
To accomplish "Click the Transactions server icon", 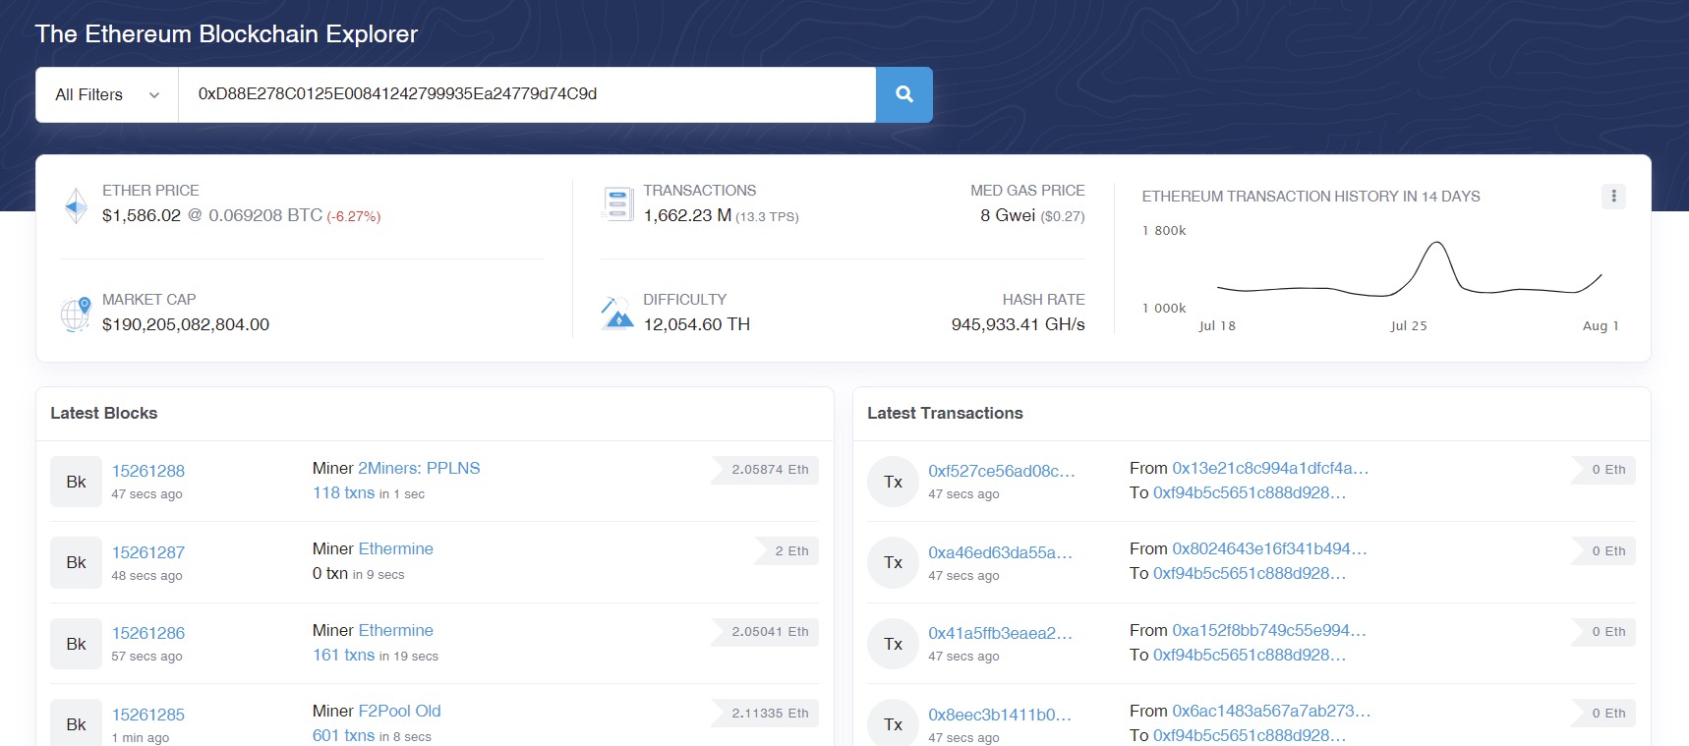I will point(617,204).
